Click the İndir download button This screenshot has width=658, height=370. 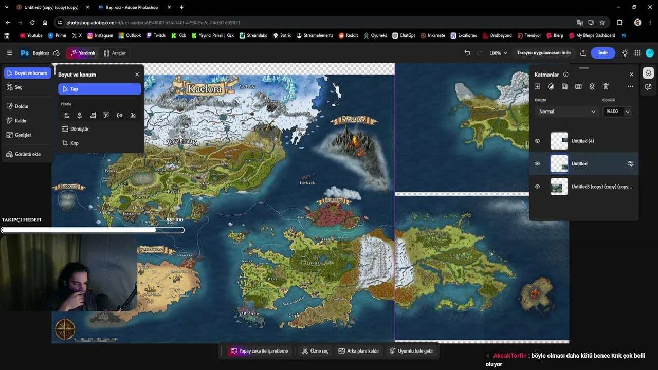pyautogui.click(x=603, y=53)
